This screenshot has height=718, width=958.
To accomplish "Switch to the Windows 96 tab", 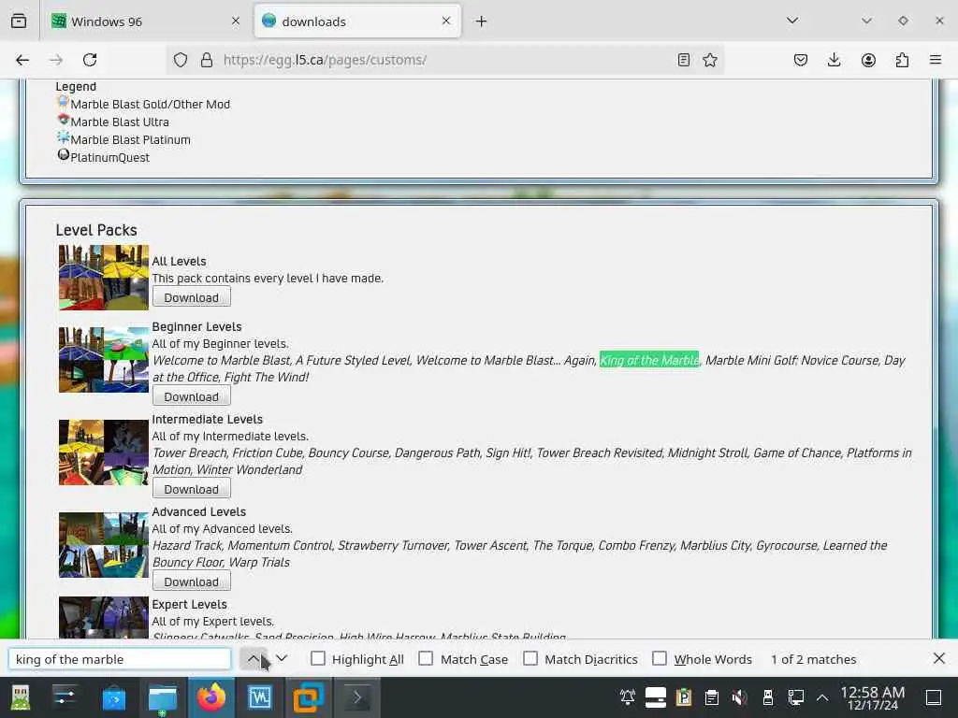I will coord(145,22).
